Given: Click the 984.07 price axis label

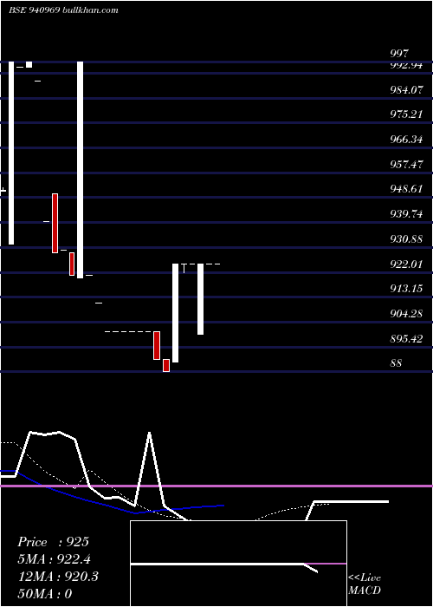Looking at the screenshot, I should 406,90.
